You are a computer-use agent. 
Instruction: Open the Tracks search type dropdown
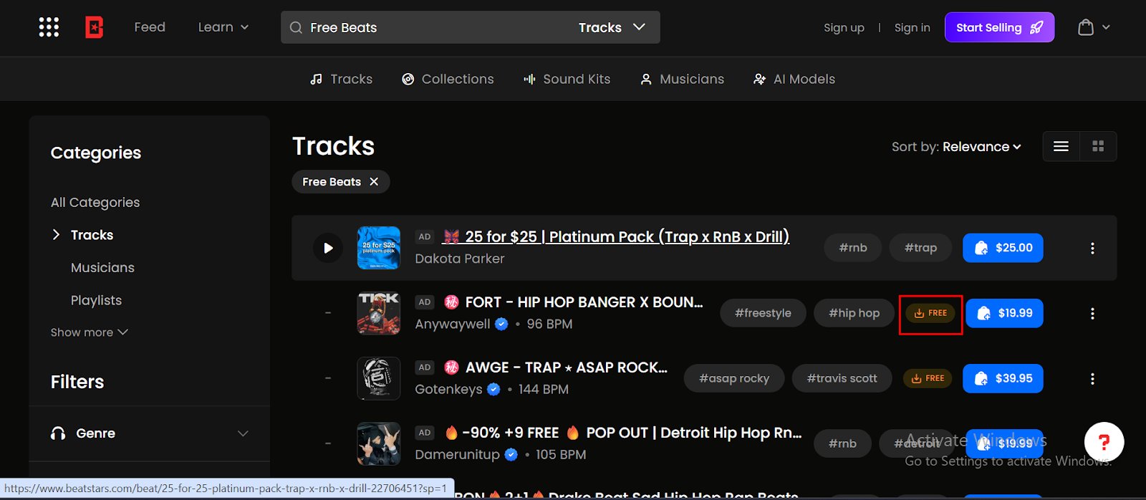click(612, 27)
